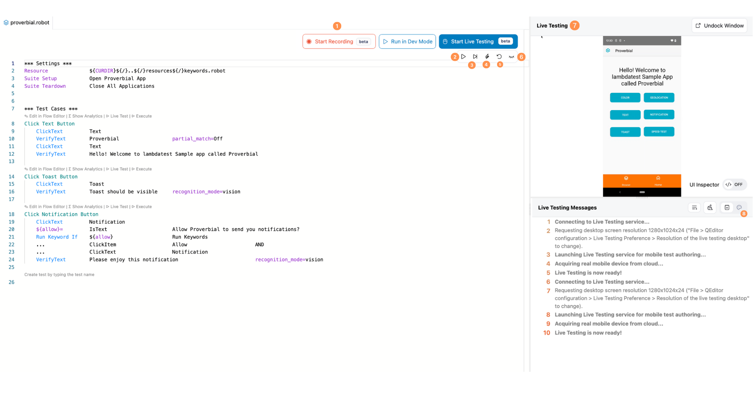
Task: Click the '*** Test Cases ***' header line
Action: click(x=51, y=109)
